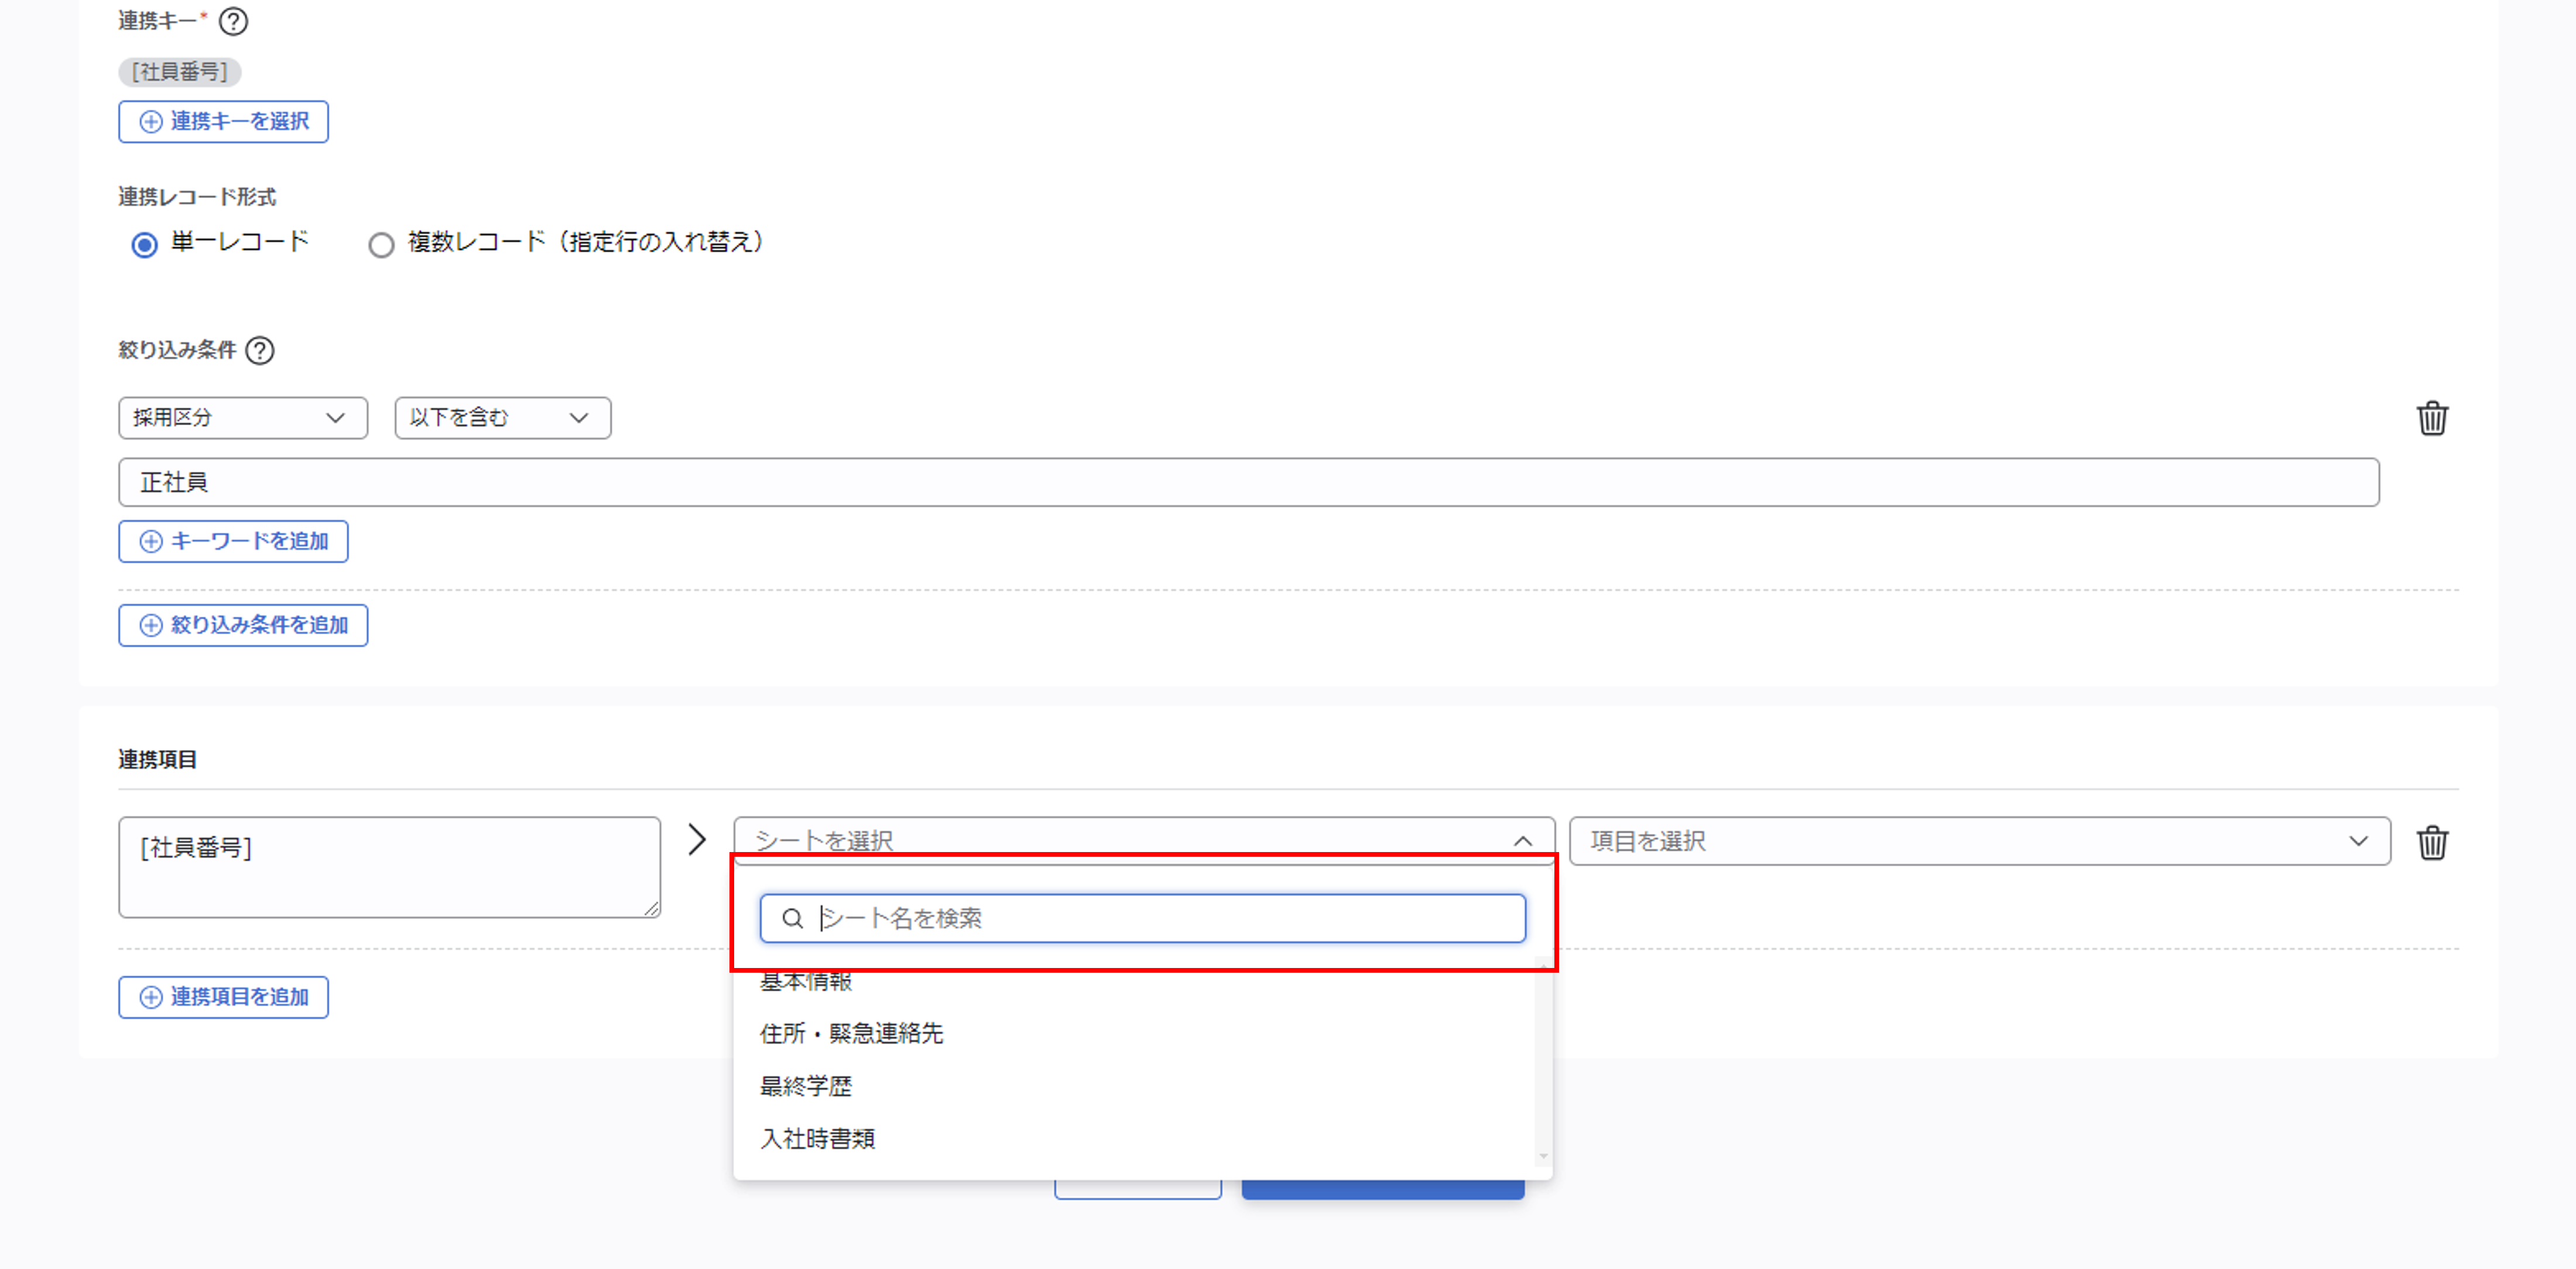2576x1269 pixels.
Task: Click plus icon on 連携項目を追加 button
Action: (x=150, y=997)
